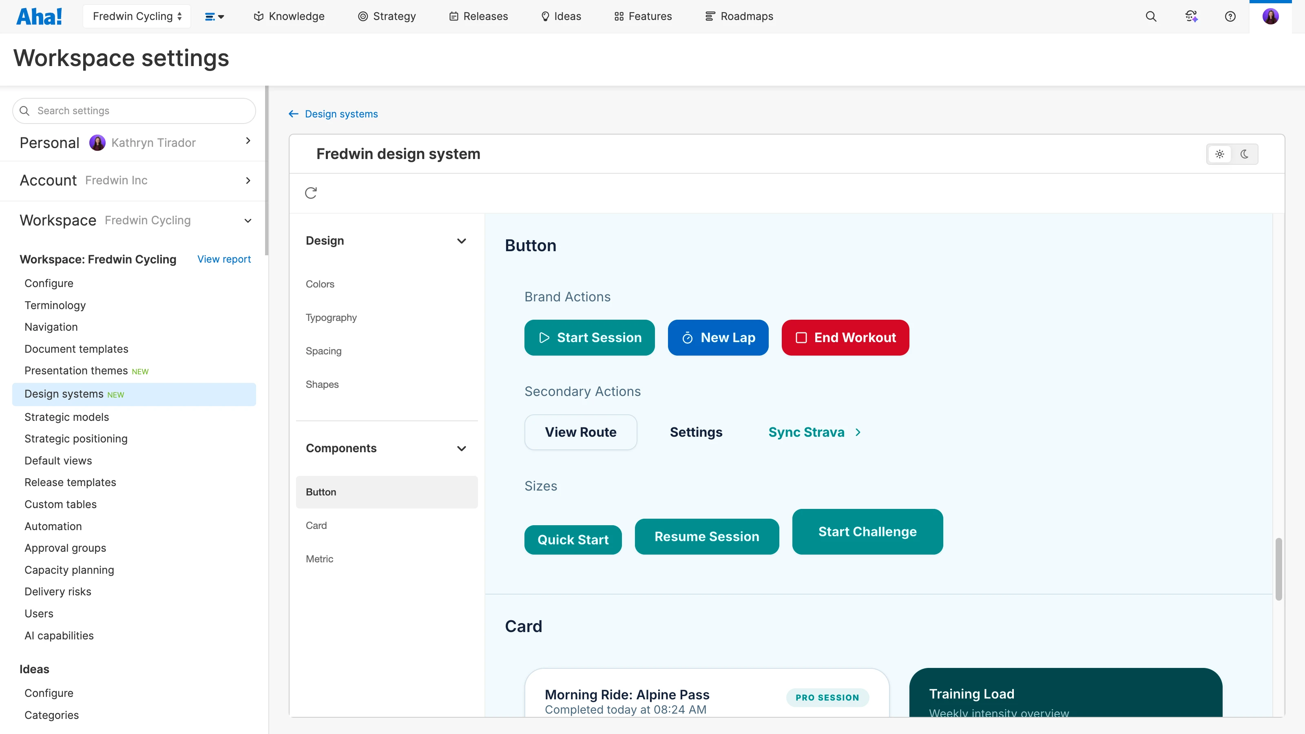Open Navigation settings

click(x=51, y=327)
